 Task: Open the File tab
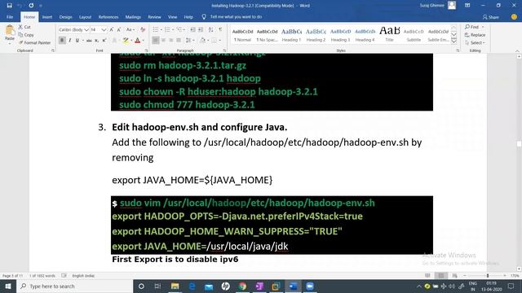tap(10, 17)
